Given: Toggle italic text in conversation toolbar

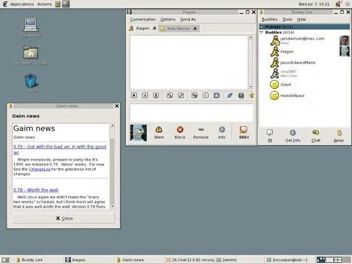Looking at the screenshot, I should 145,96.
